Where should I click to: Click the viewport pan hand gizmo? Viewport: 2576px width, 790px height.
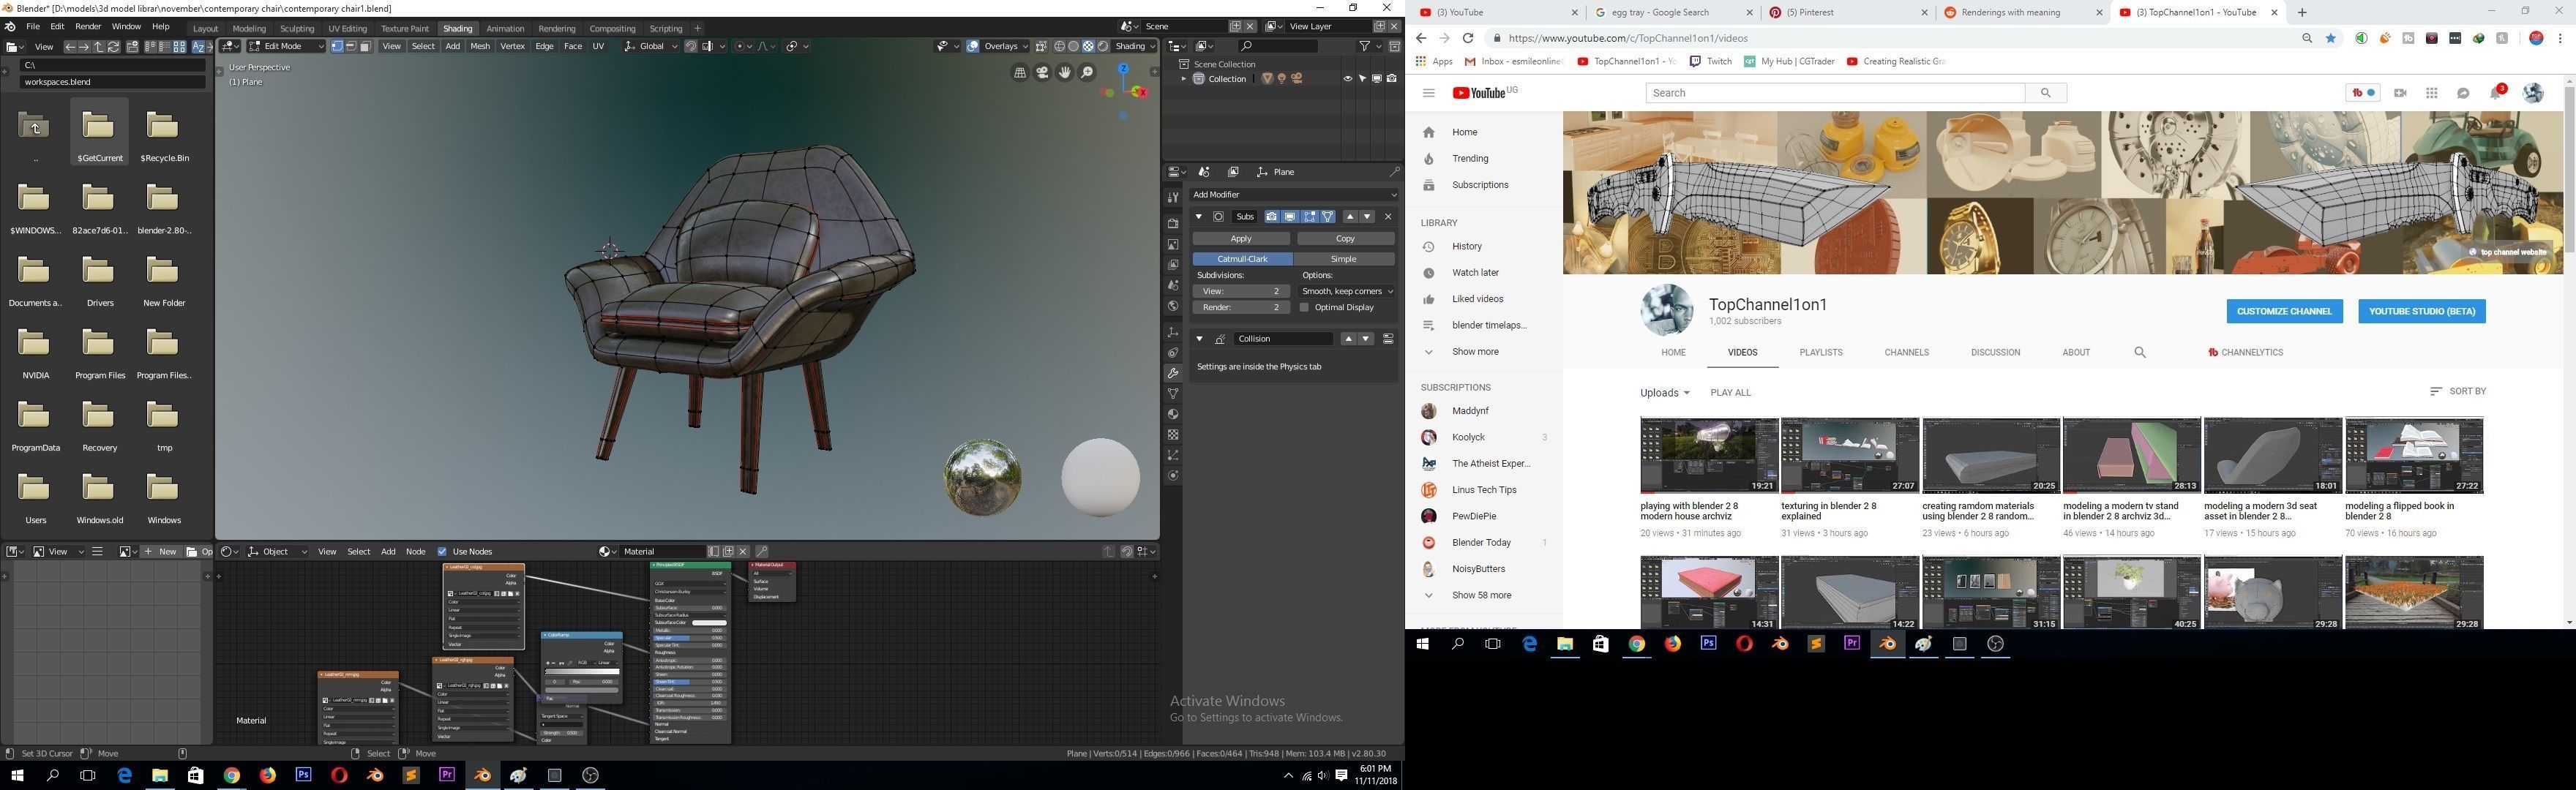(1065, 72)
